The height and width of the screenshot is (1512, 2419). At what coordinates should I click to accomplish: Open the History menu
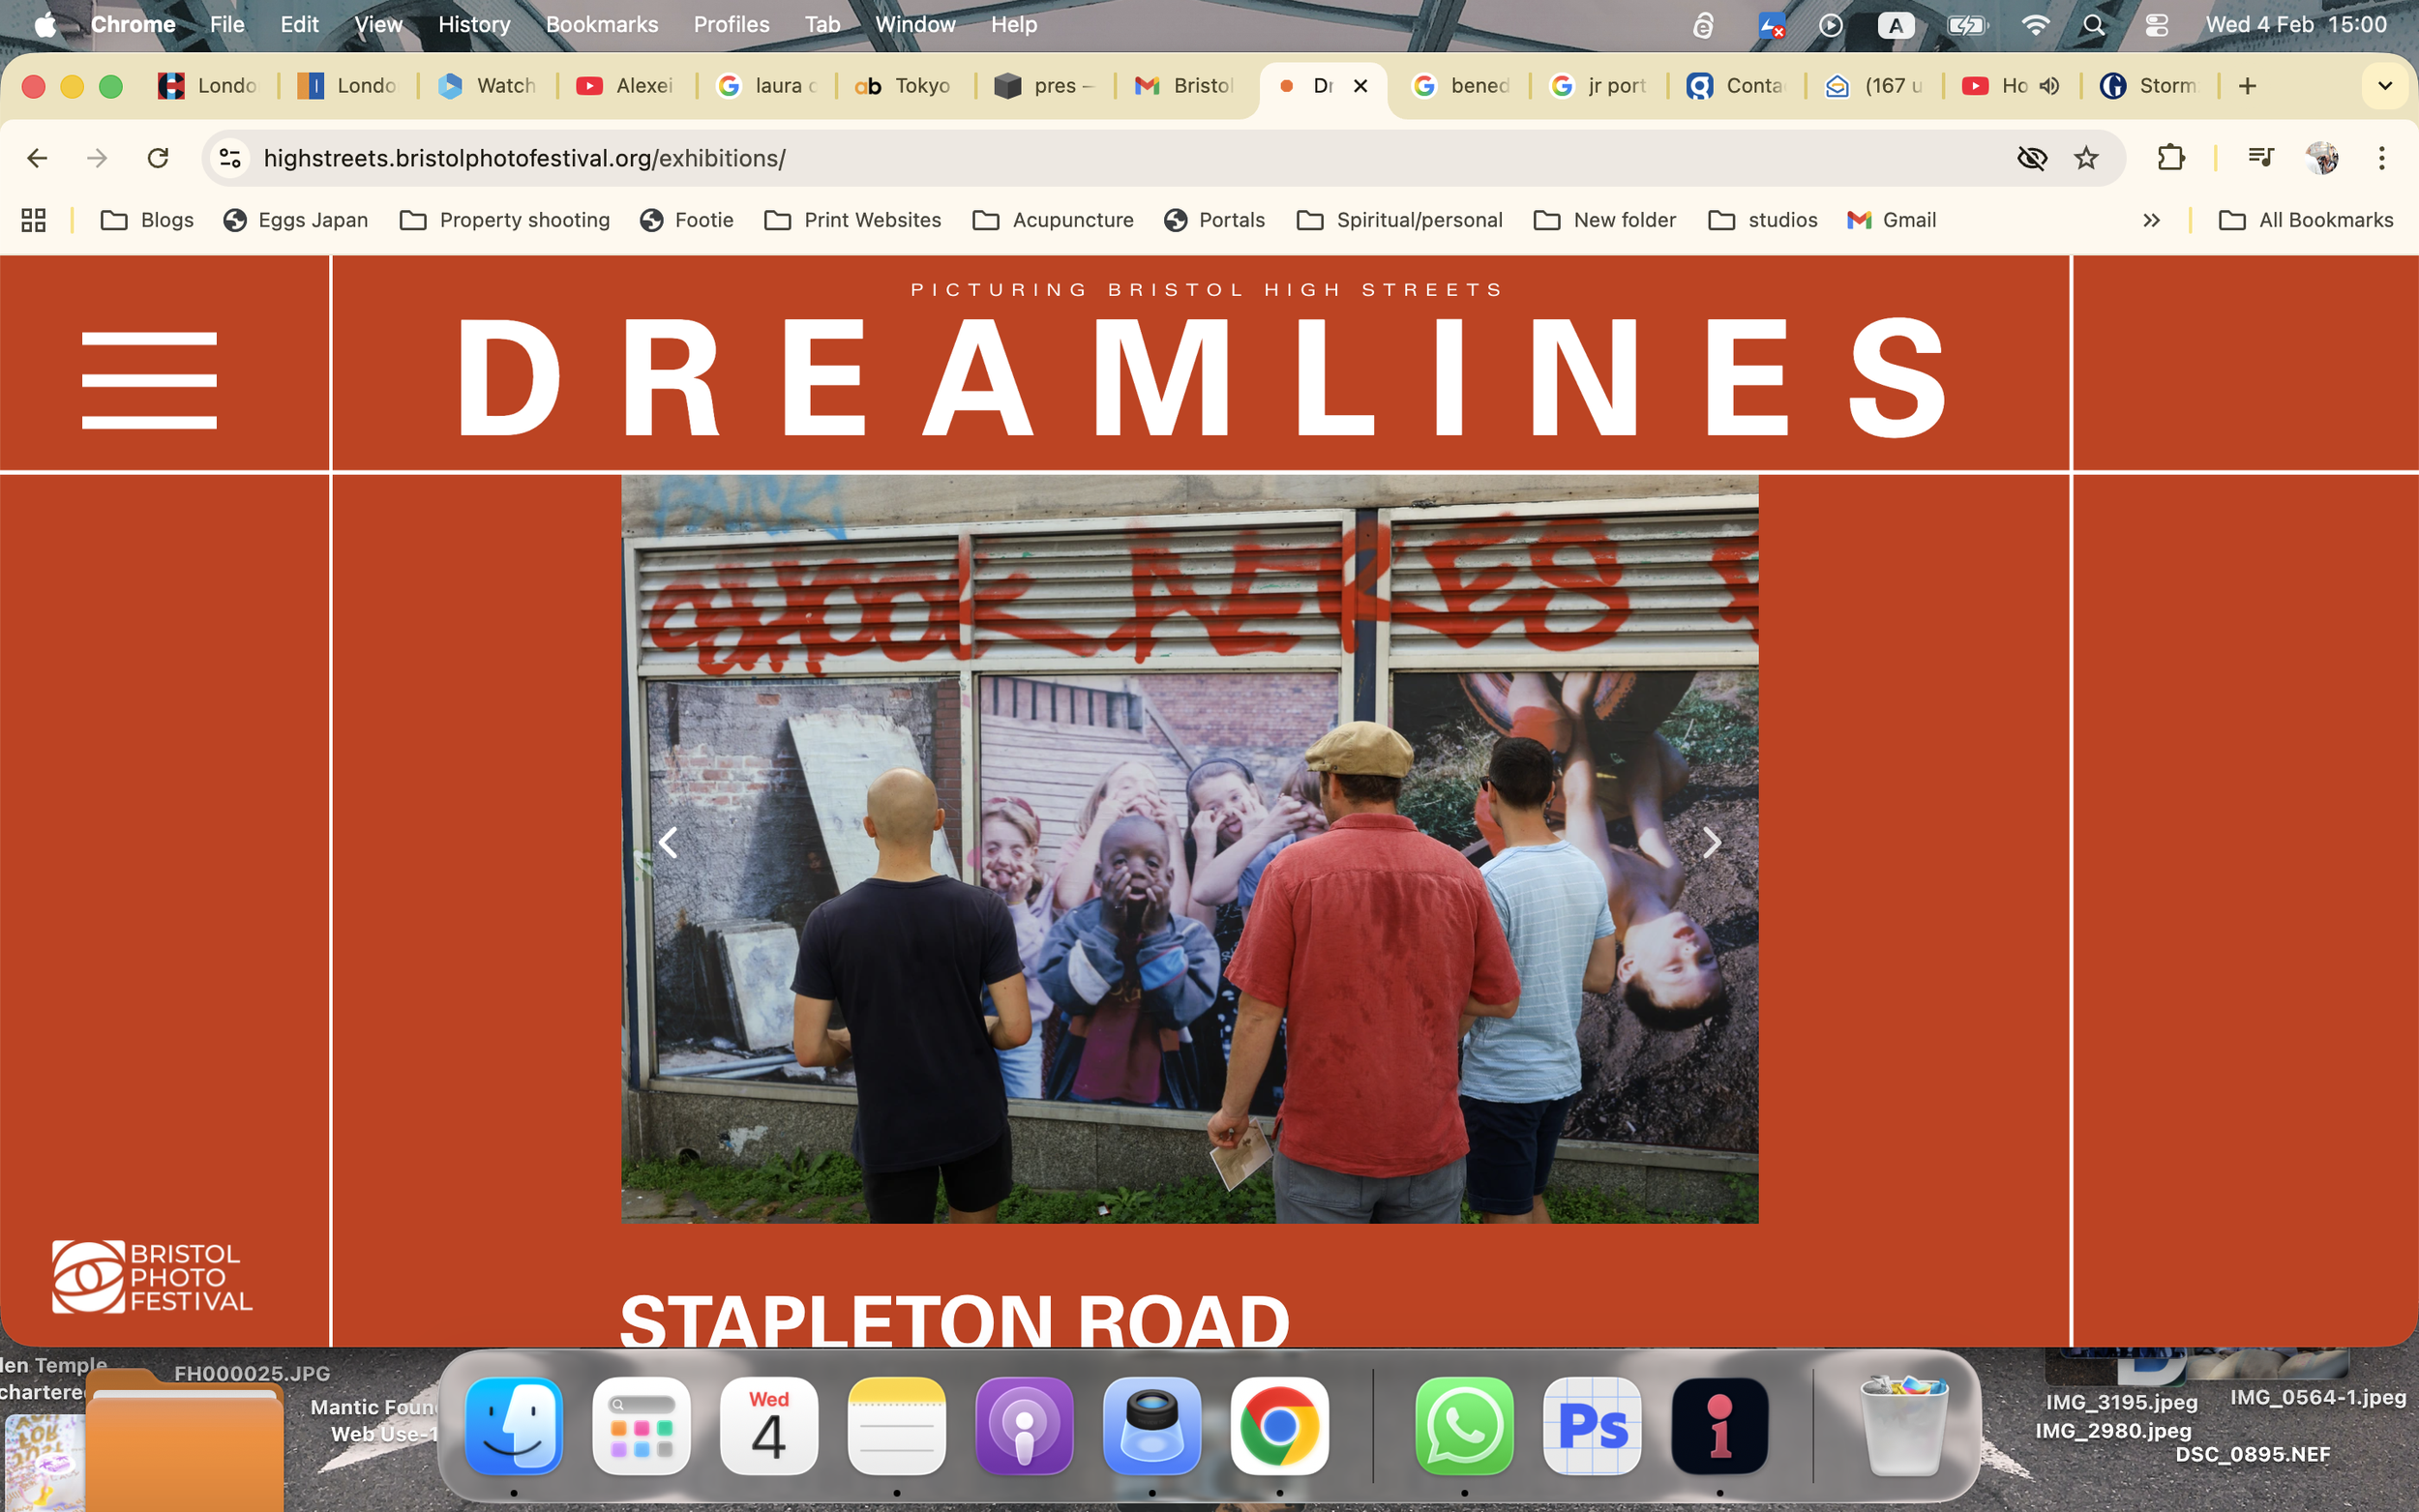[x=473, y=25]
